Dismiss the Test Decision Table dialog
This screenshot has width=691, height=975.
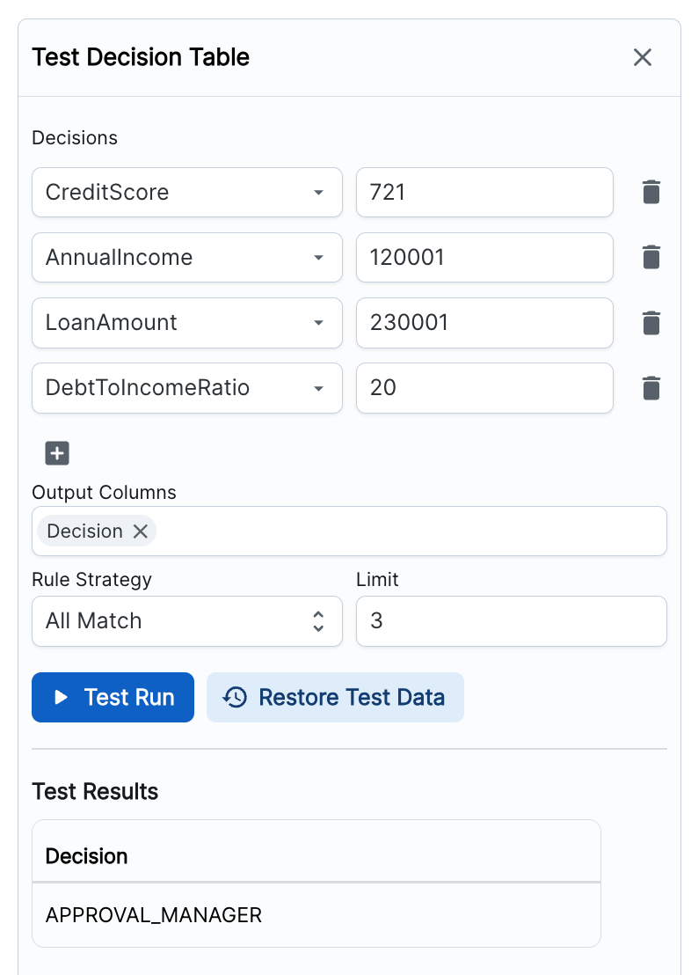point(643,57)
